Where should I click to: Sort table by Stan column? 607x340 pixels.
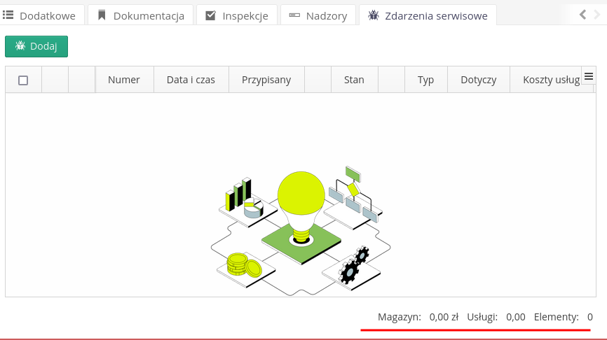(x=354, y=80)
